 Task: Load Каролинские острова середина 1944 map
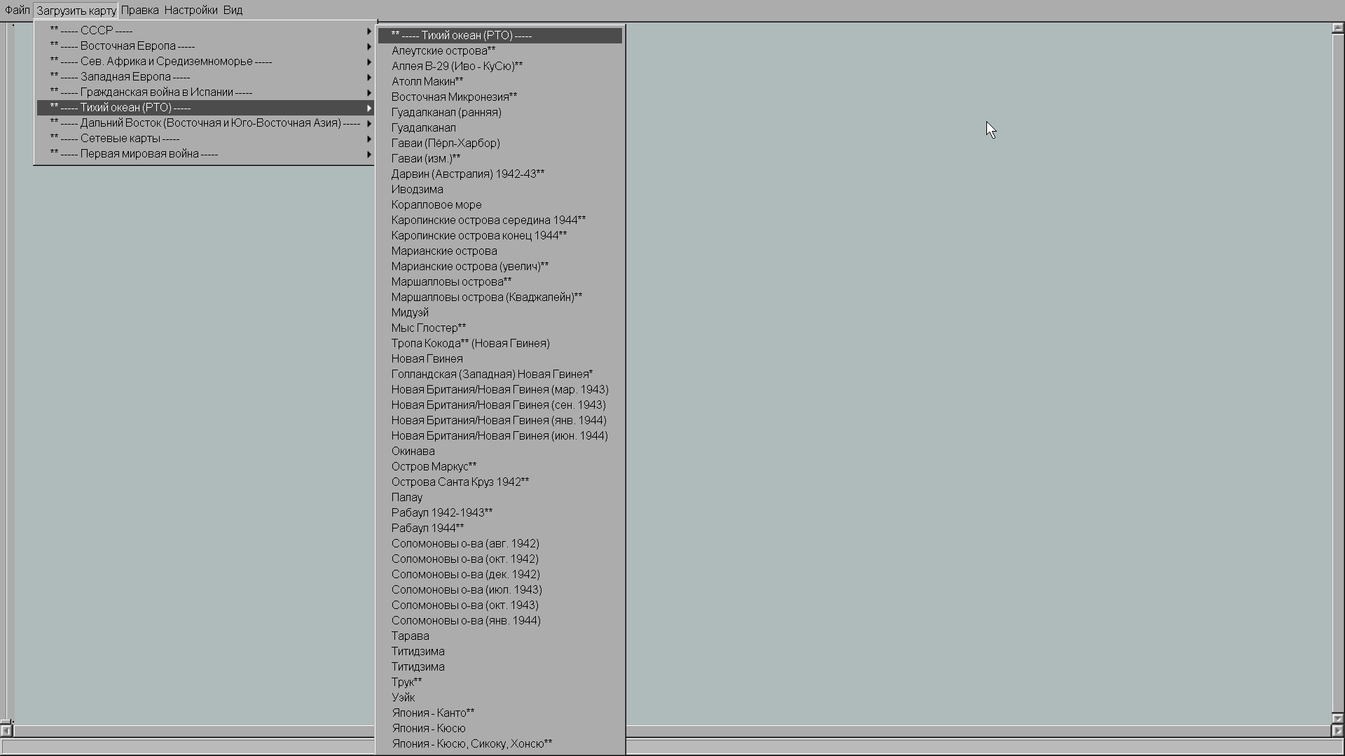[500, 220]
